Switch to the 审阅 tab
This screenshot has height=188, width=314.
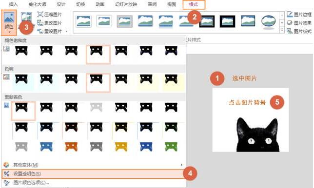(x=152, y=4)
